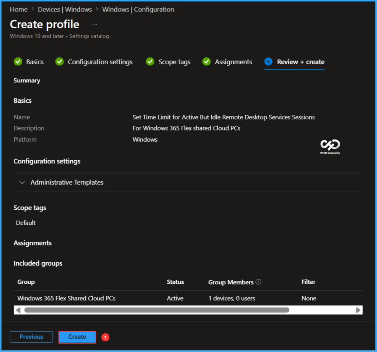
Task: Switch to the Basics step tab
Action: [x=35, y=62]
